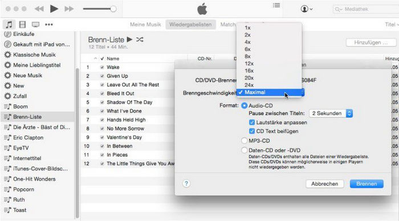Select Maximal burn speed

click(269, 92)
